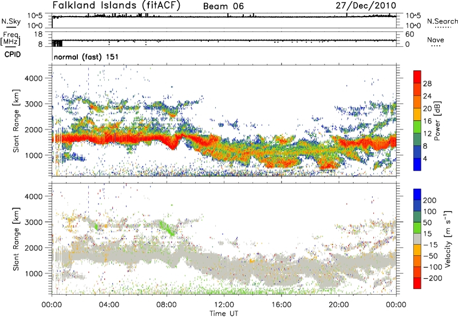Select the "Freq. [MHz]" axis label
The height and width of the screenshot is (317, 458).
click(x=11, y=38)
